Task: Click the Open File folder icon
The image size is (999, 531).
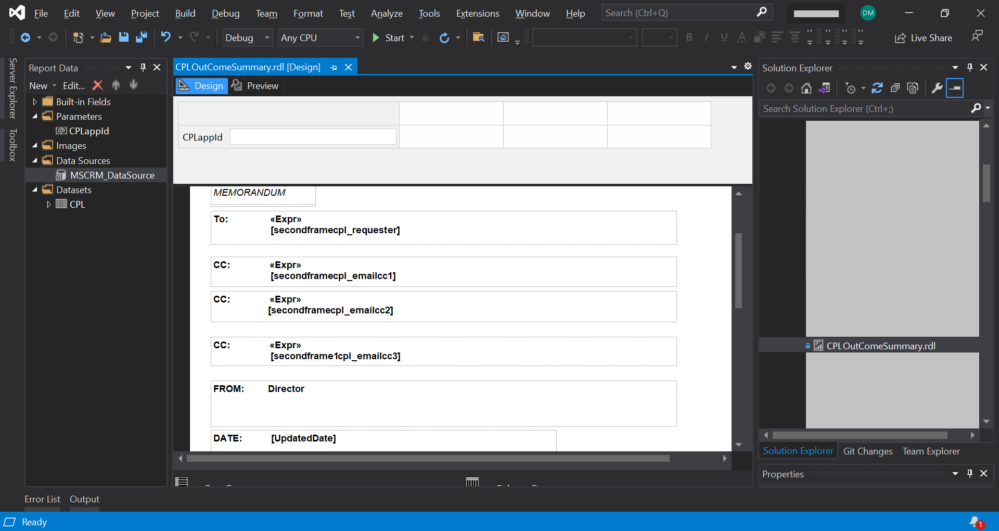Action: point(106,37)
